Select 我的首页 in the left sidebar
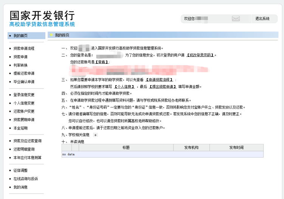This screenshot has width=284, height=199. point(20,35)
